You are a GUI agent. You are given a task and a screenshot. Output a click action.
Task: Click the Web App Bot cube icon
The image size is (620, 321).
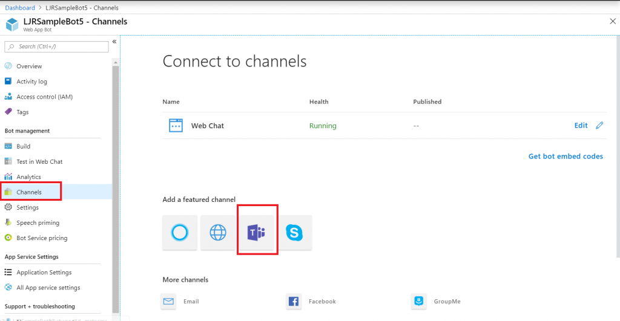coord(12,25)
